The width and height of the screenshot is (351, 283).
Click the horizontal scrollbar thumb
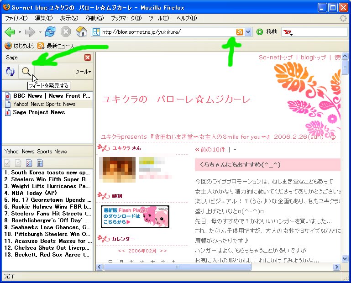point(178,267)
